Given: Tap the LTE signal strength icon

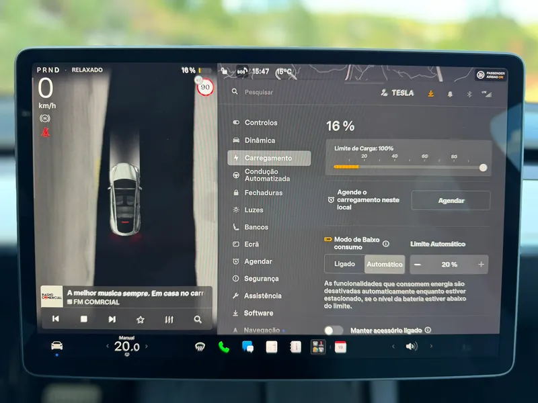Looking at the screenshot, I should click(486, 94).
